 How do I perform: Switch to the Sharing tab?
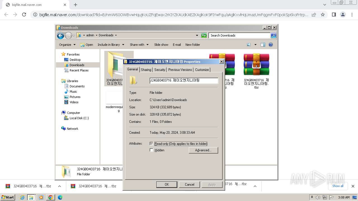(x=146, y=70)
